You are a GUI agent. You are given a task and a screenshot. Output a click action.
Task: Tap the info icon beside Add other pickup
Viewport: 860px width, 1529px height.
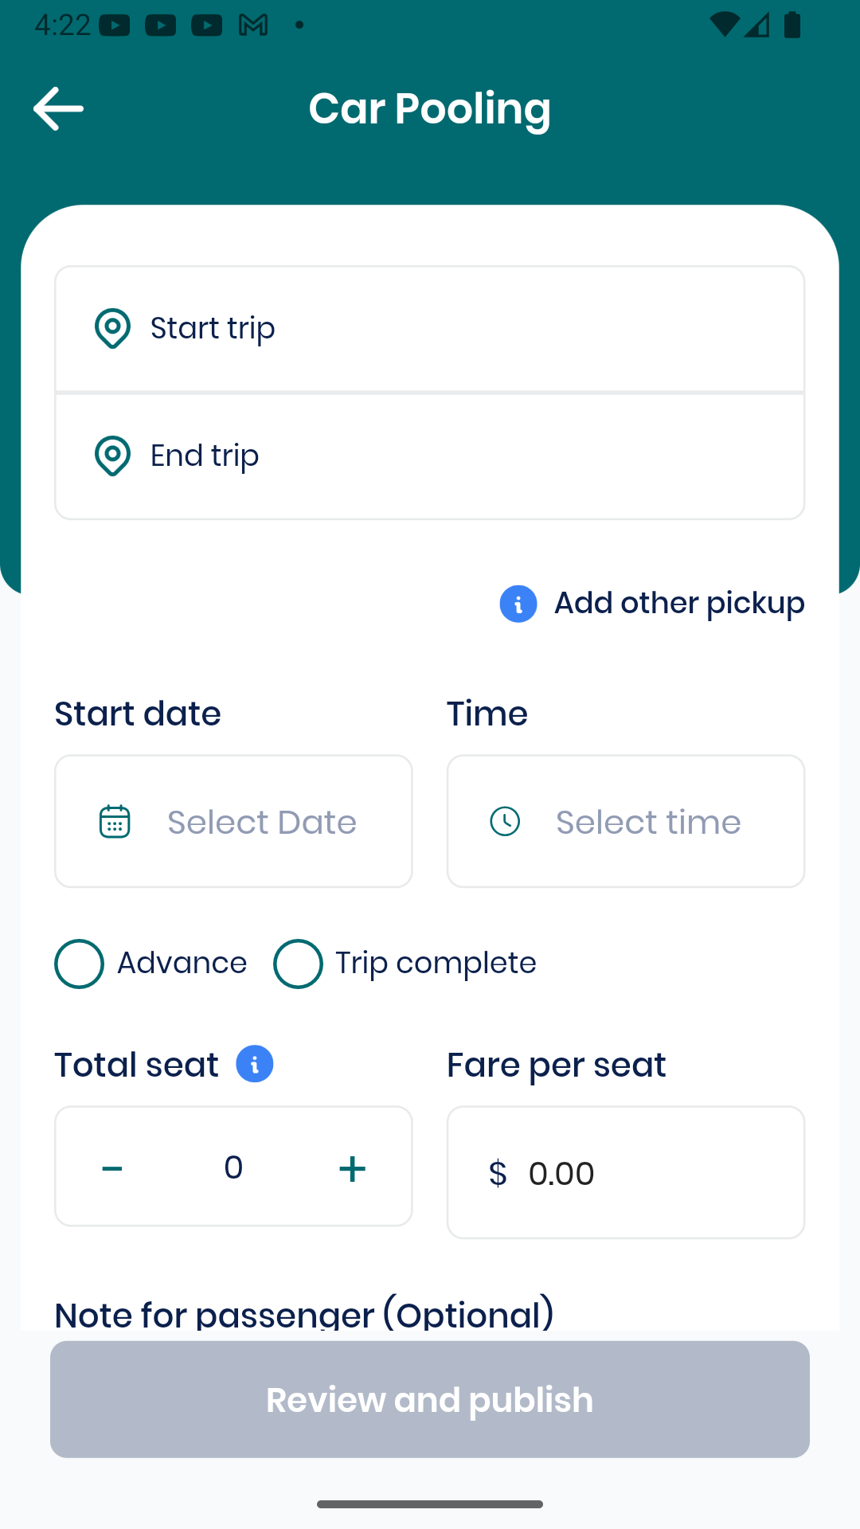[x=518, y=604]
